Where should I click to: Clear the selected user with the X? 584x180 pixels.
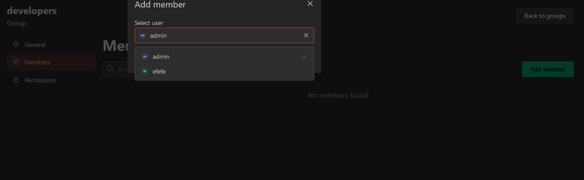tap(306, 35)
